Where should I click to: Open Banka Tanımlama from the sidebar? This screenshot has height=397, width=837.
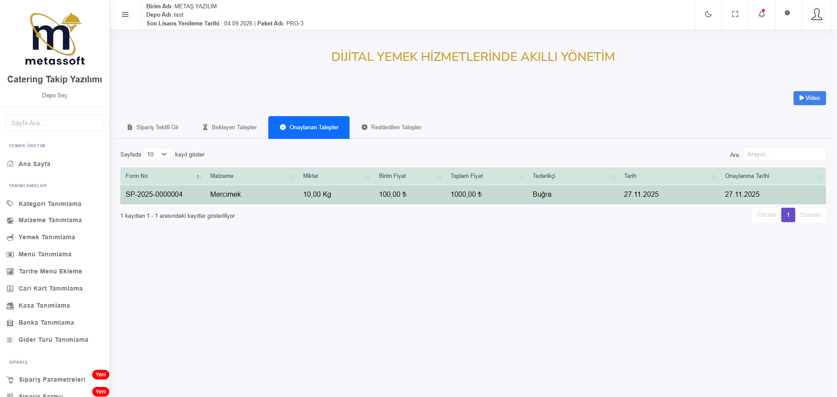coord(46,323)
